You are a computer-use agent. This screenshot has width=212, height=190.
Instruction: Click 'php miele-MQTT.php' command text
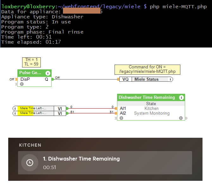click(178, 7)
